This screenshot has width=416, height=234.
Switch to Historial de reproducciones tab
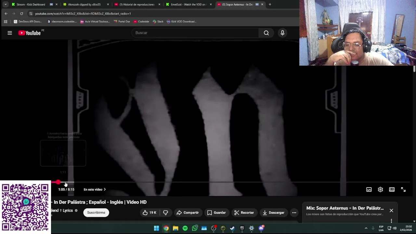(x=137, y=5)
